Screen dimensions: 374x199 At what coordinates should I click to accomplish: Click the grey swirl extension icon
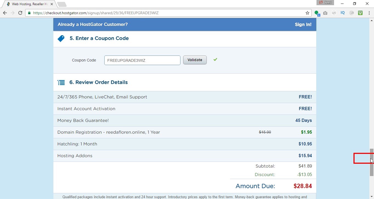coord(352,13)
